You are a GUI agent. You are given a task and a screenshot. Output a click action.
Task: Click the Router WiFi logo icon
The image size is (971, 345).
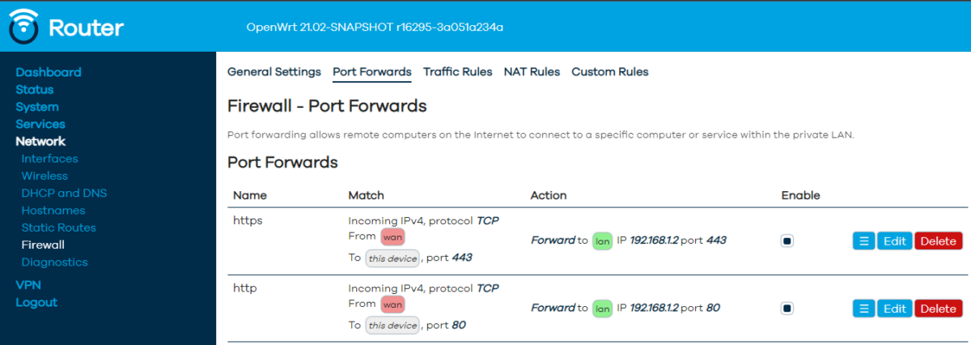tap(23, 28)
